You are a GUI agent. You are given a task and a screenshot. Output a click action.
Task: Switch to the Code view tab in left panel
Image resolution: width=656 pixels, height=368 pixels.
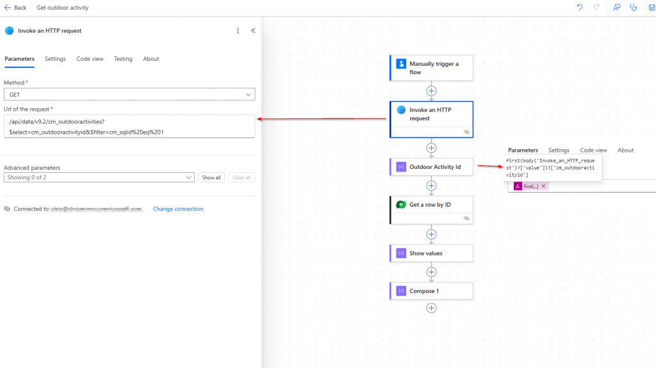pyautogui.click(x=90, y=59)
